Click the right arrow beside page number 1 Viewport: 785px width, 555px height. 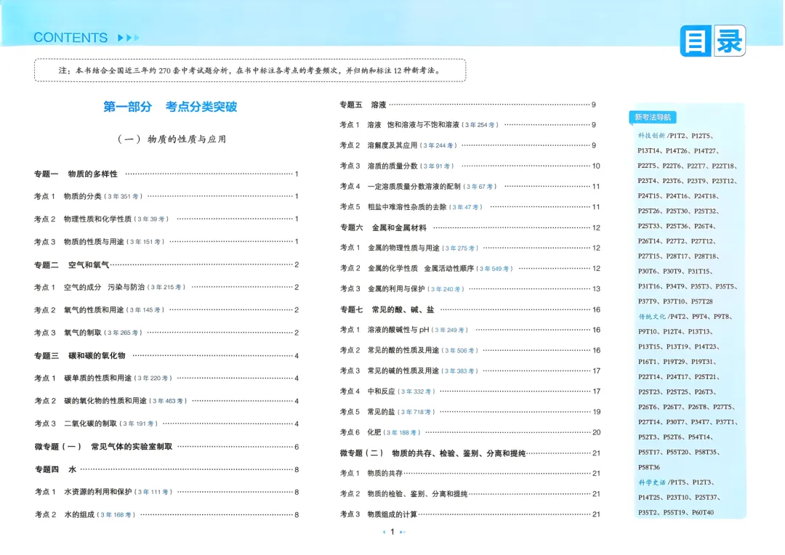click(x=402, y=531)
